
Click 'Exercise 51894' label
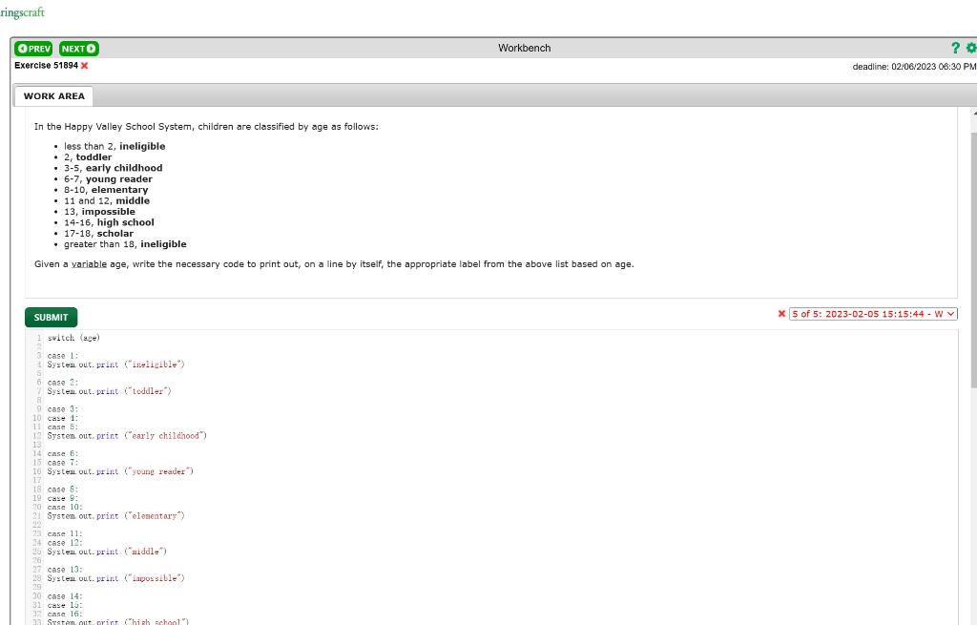pos(46,66)
